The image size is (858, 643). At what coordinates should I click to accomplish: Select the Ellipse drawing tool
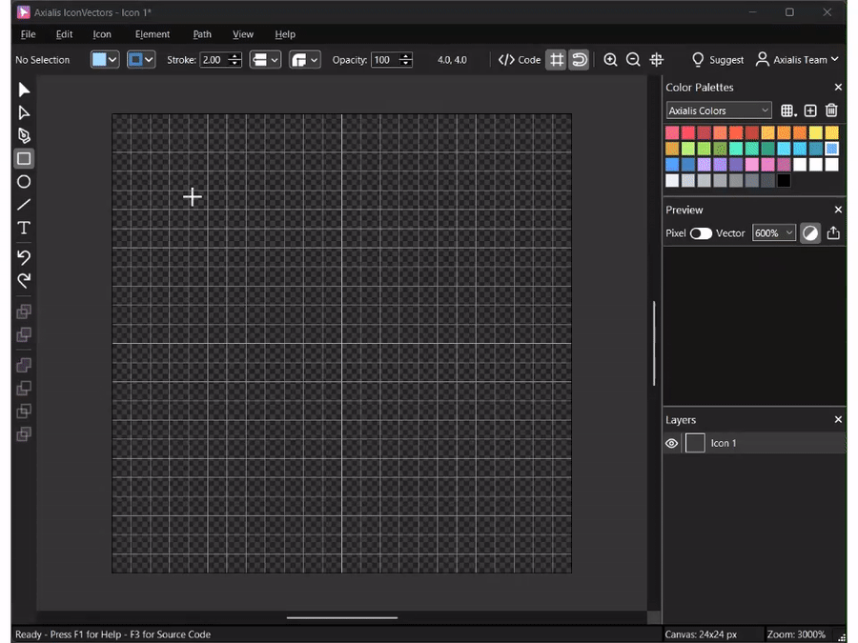24,182
